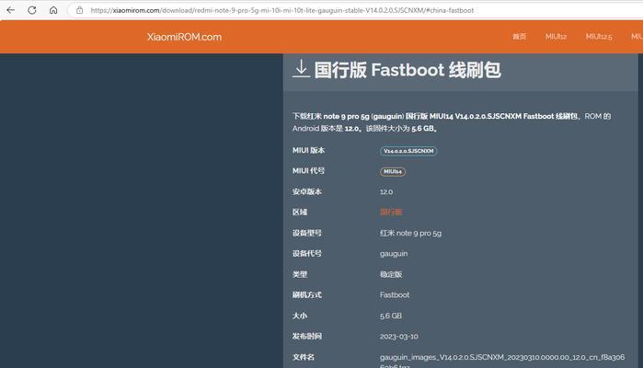
Task: Click the V14.0.2.0.SJSCNXM version badge
Action: click(x=408, y=151)
